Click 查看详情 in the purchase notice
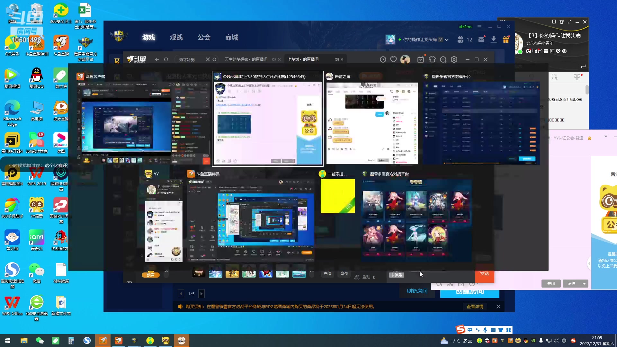This screenshot has height=347, width=617. click(475, 307)
